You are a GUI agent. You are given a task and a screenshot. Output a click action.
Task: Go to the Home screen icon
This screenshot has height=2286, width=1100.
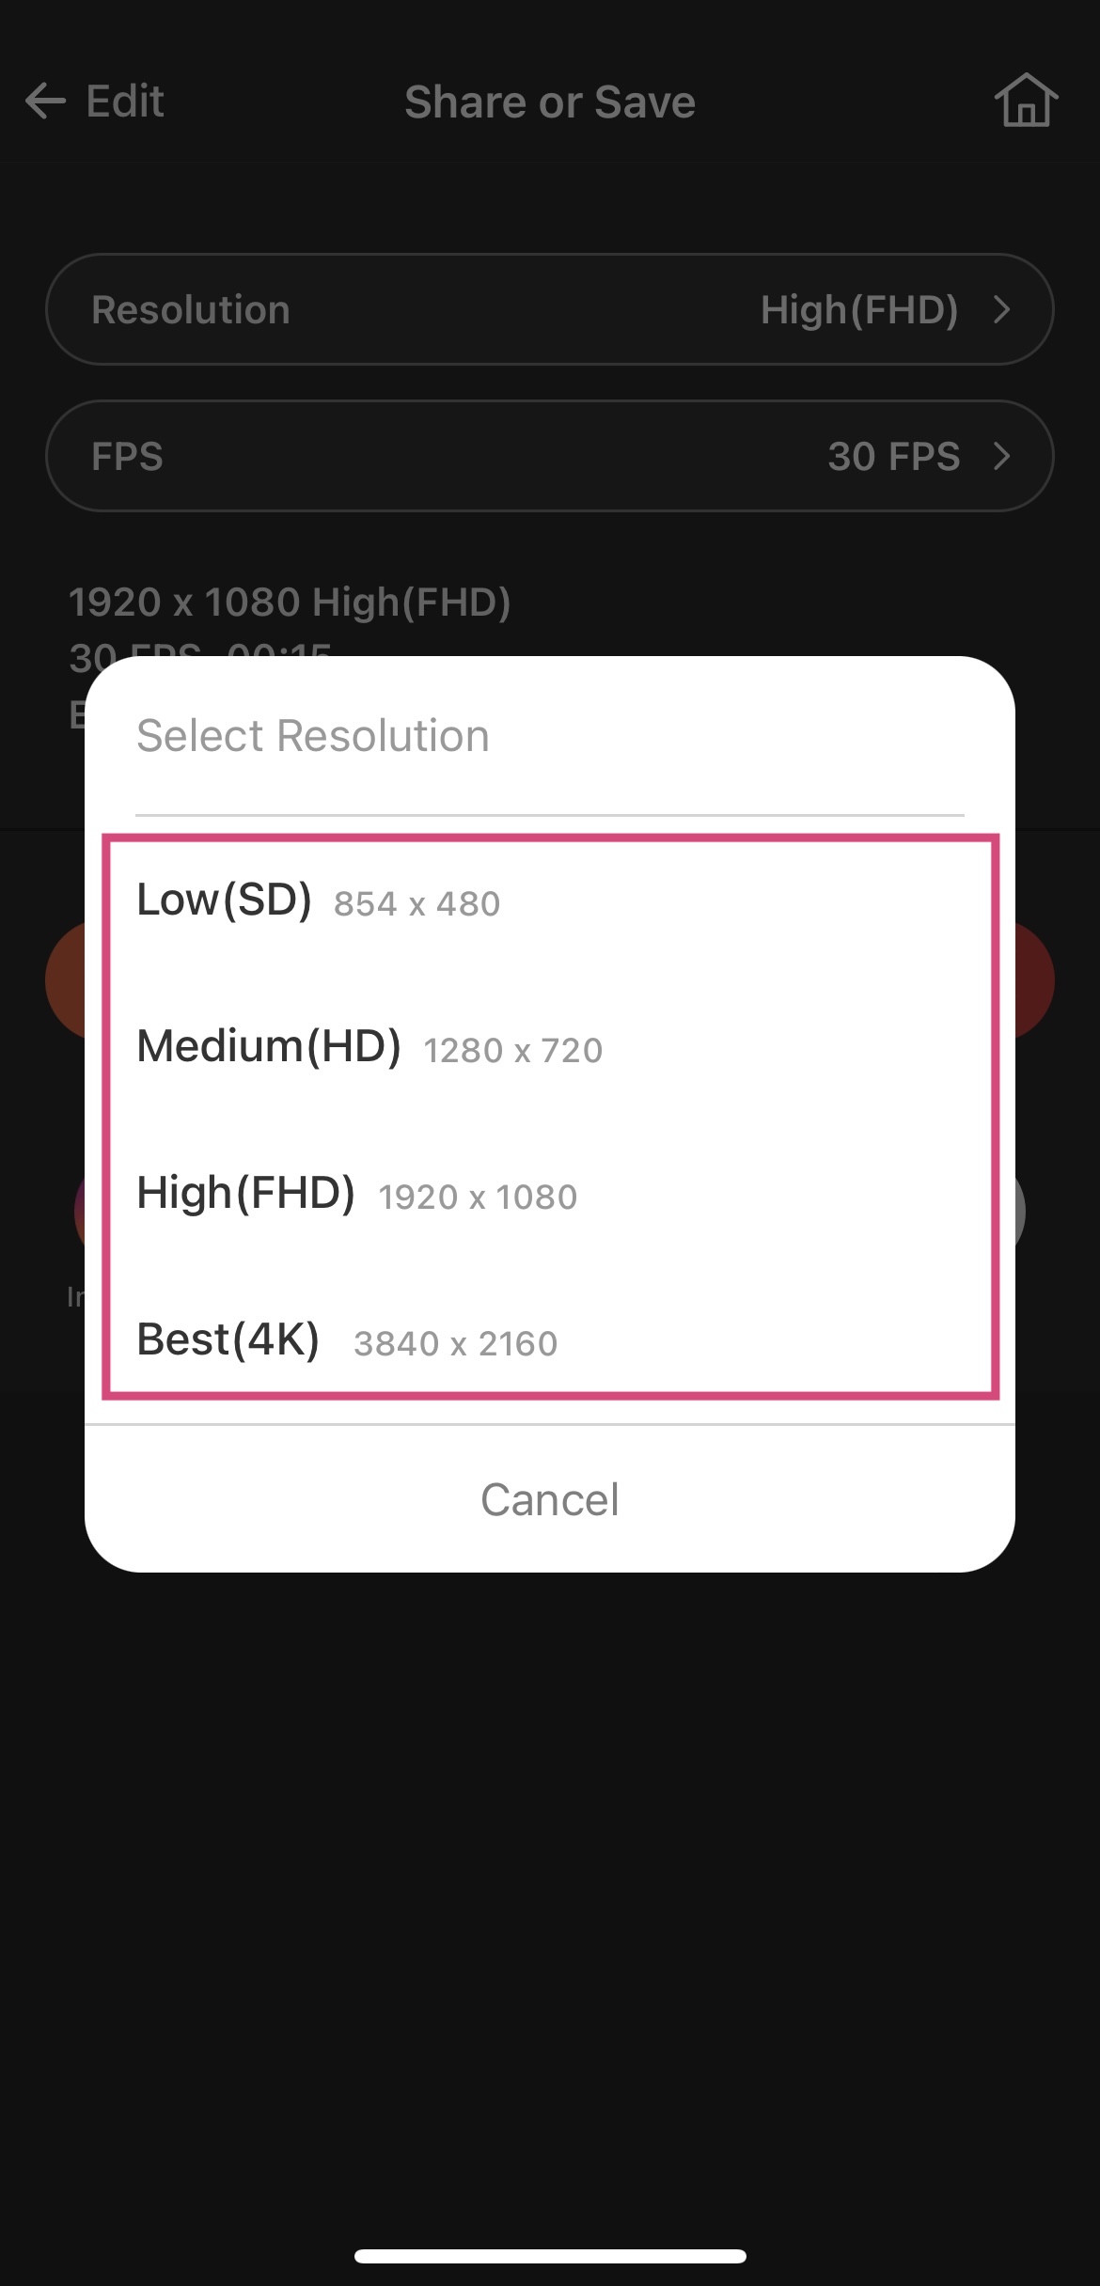click(1026, 101)
